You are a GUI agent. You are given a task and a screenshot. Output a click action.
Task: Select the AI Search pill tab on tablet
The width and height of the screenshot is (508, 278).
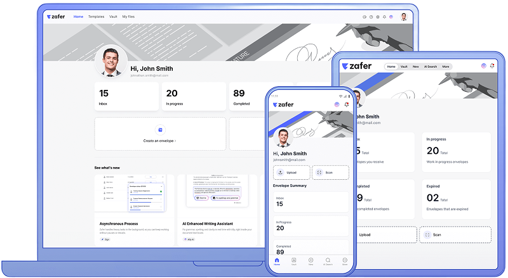click(431, 66)
